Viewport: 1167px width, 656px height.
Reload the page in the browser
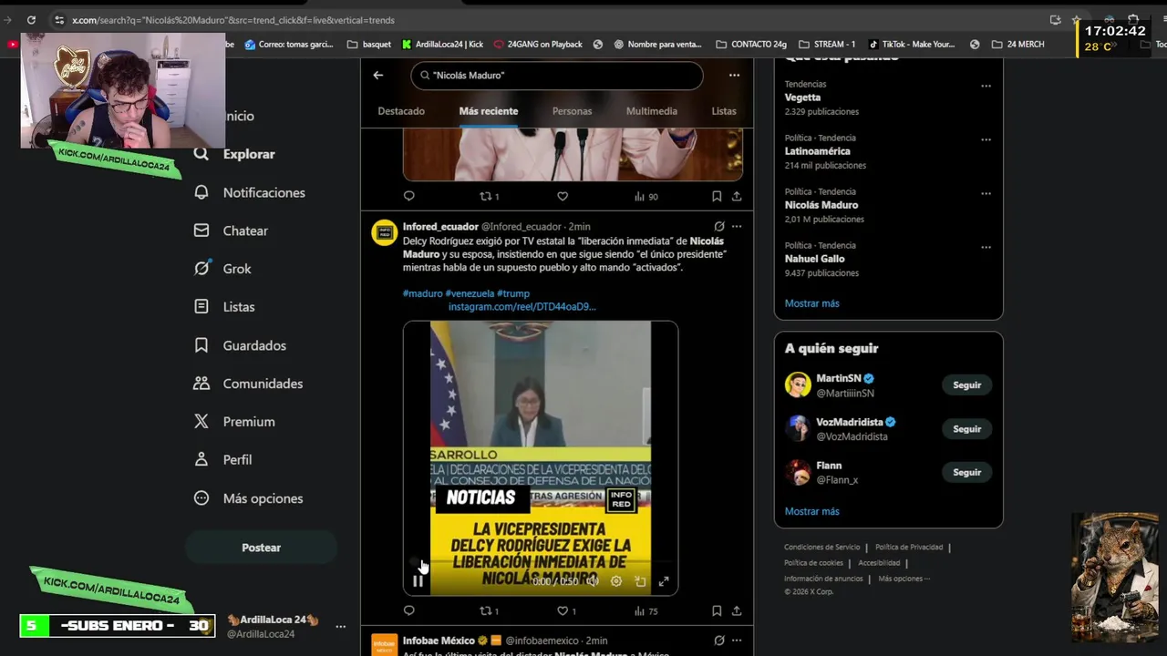(x=31, y=20)
